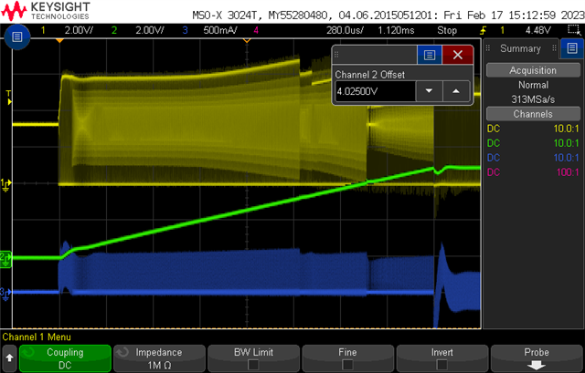Click the blue DC 10.0:1 channel row
Viewport: 585px width, 373px height.
coord(533,158)
